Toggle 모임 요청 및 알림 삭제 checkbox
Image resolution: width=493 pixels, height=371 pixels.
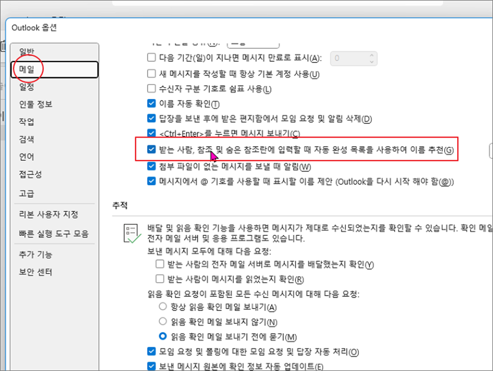click(x=151, y=119)
